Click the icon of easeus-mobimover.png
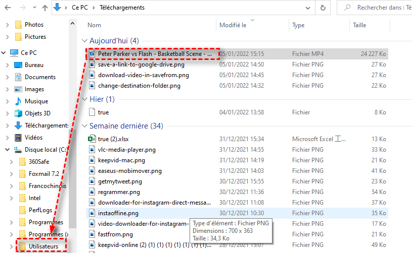 coord(91,171)
